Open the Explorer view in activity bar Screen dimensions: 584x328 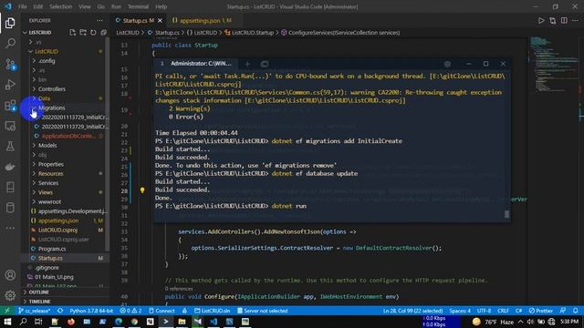10,23
